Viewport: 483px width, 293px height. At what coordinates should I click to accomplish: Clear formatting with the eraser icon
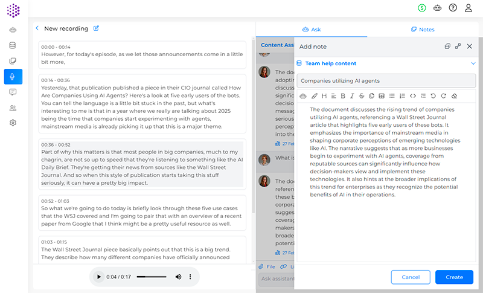point(455,95)
